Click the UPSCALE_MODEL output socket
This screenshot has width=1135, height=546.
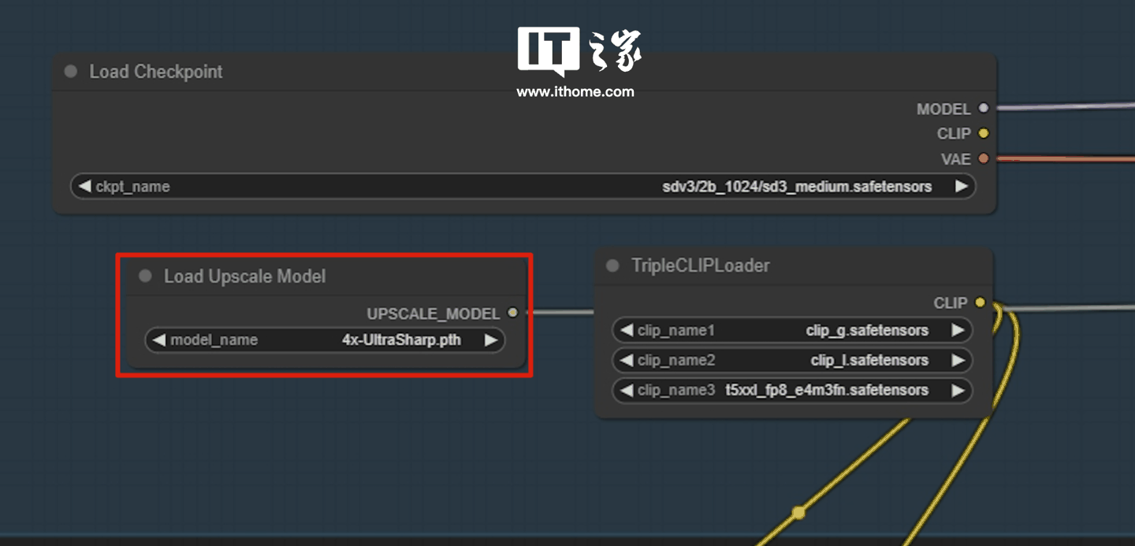click(513, 314)
